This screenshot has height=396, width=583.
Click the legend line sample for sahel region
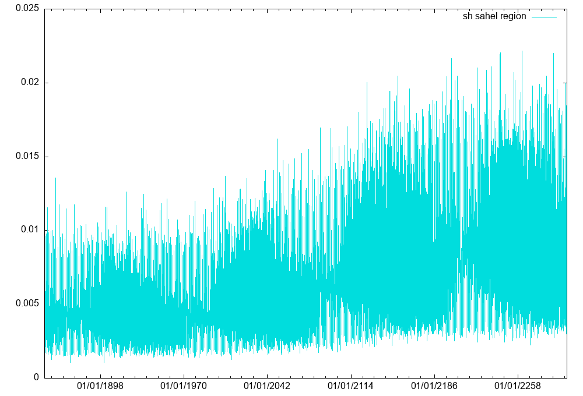[543, 16]
